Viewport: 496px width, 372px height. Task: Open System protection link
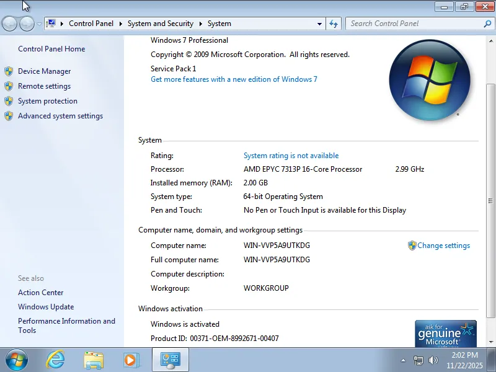(x=48, y=101)
